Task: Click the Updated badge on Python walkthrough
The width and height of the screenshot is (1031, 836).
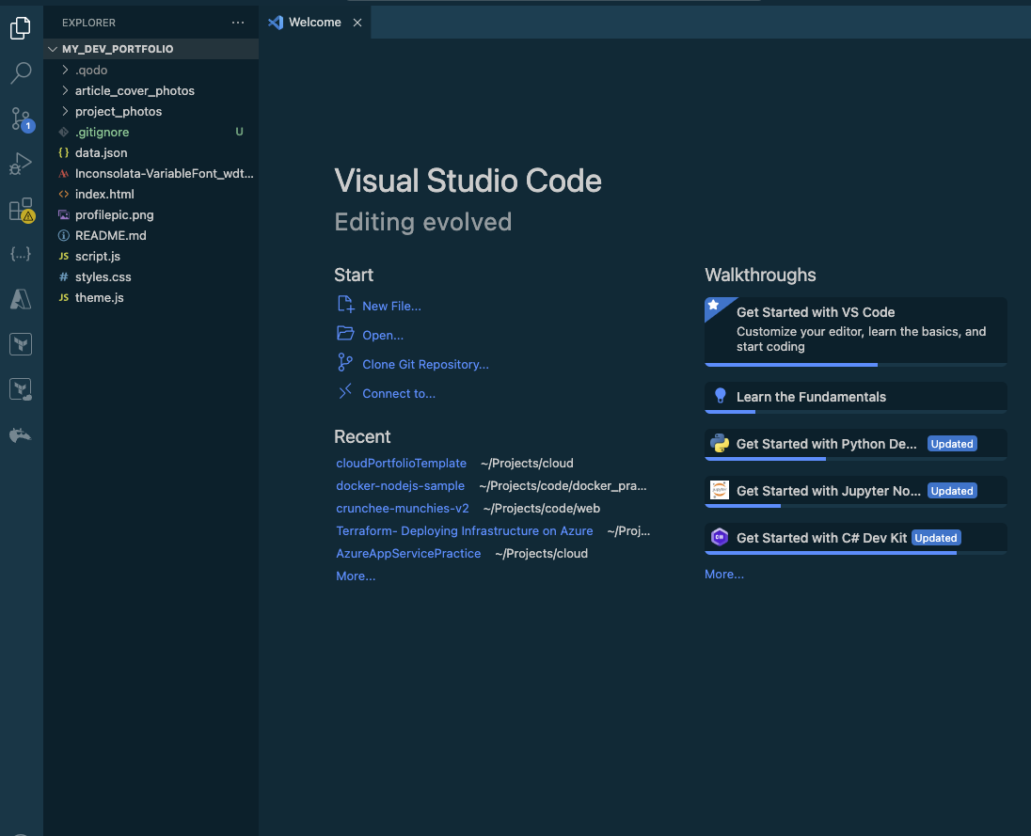Action: (951, 444)
